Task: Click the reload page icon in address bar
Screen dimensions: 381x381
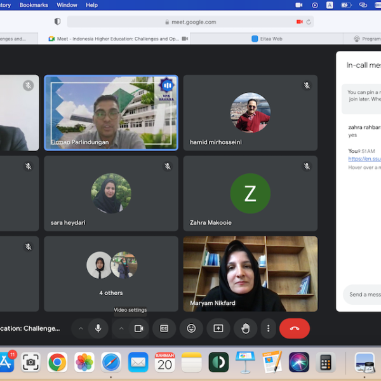Action: tap(309, 22)
